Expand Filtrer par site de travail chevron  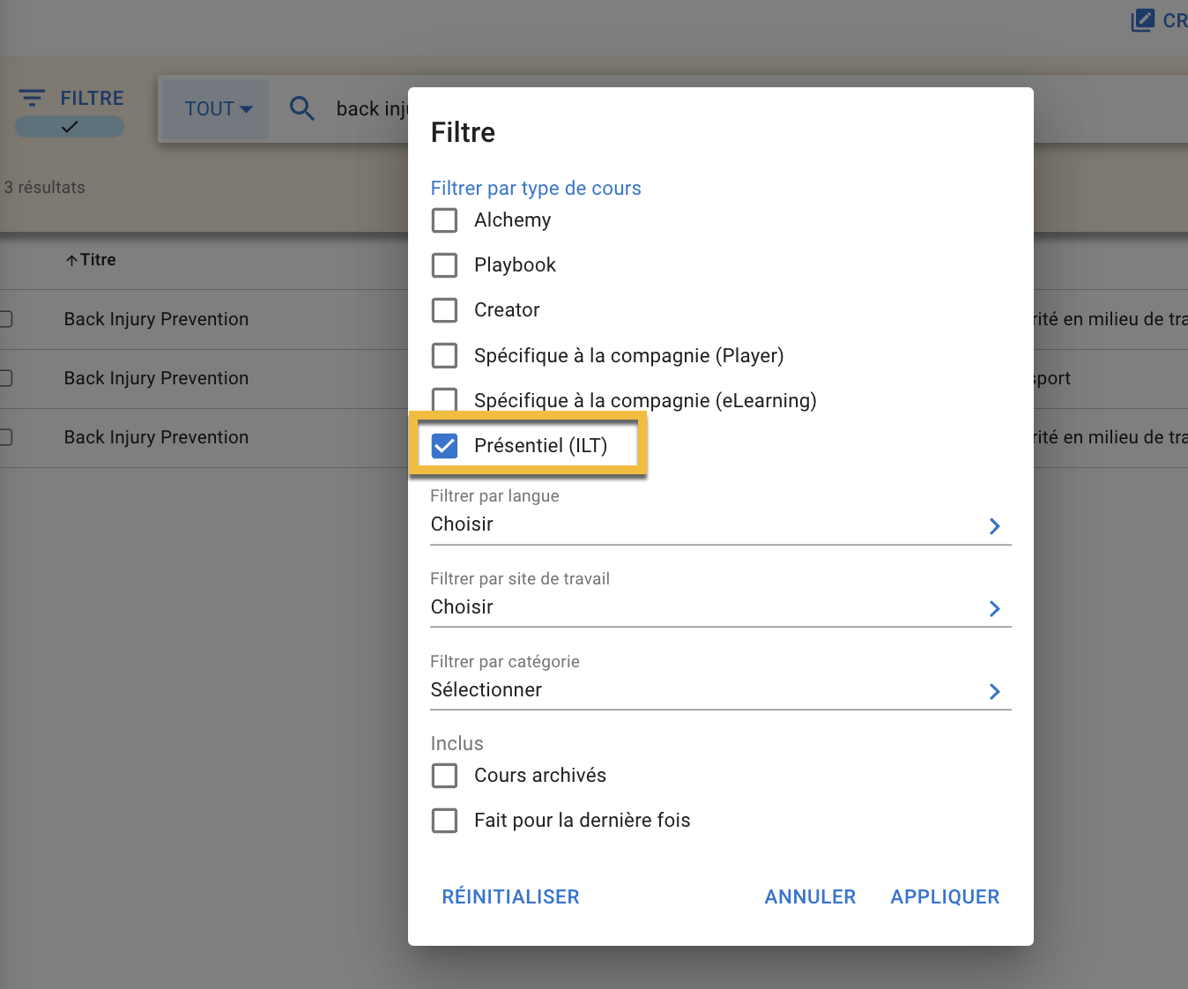point(994,609)
